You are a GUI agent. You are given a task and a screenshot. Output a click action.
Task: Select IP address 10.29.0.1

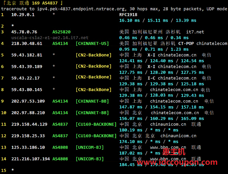point(23,15)
